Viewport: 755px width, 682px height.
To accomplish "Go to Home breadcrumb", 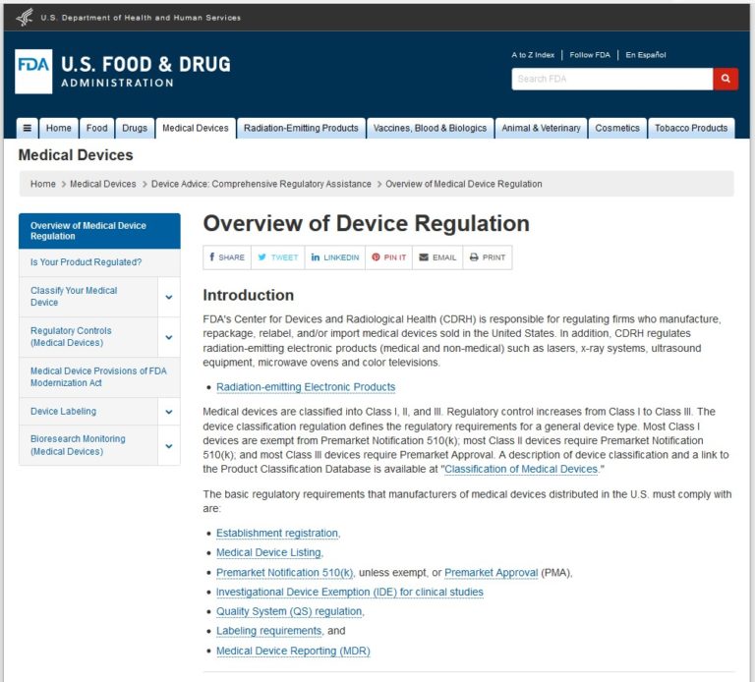I will 43,184.
